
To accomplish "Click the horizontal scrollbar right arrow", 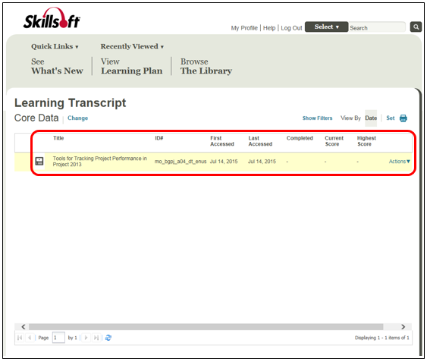I will [x=403, y=326].
